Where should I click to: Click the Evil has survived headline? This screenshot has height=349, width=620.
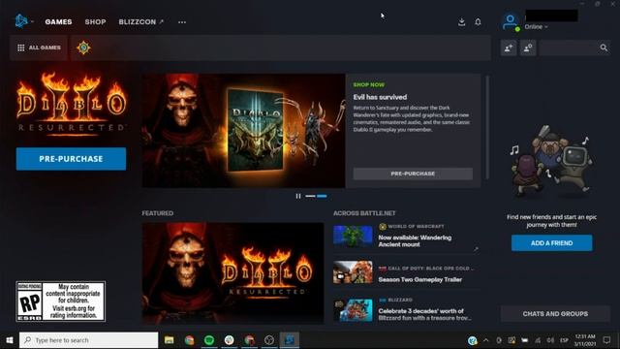(x=380, y=97)
